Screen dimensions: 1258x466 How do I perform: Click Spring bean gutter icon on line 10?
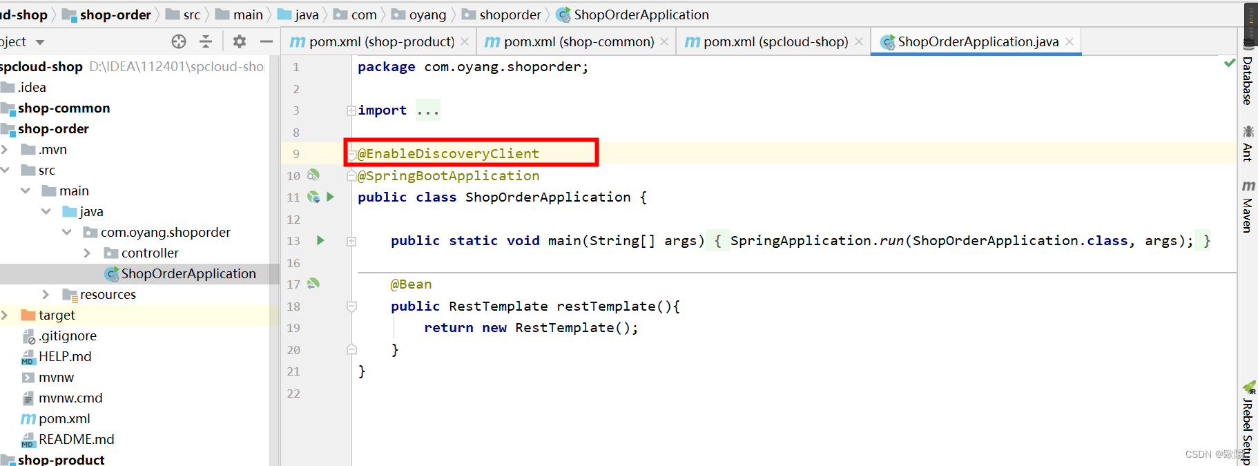point(313,175)
